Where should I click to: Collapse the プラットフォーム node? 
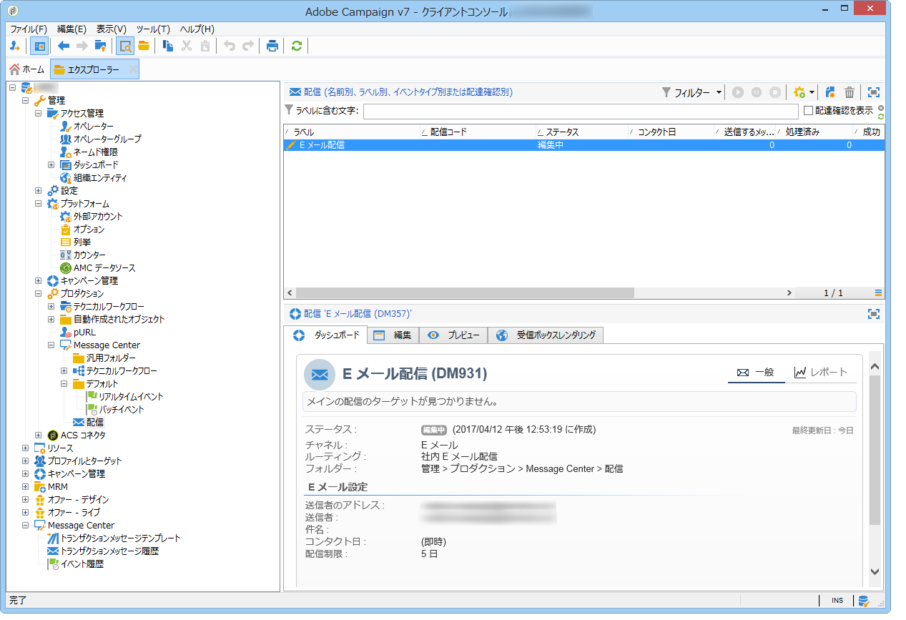coord(39,204)
